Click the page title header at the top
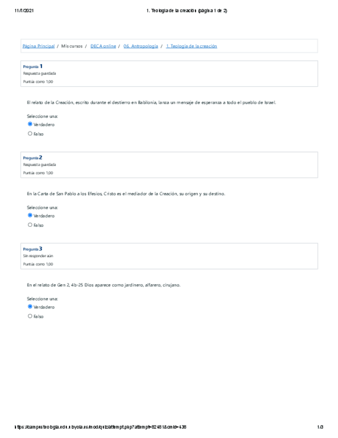 [x=187, y=11]
